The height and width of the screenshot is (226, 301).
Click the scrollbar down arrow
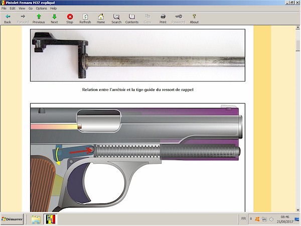click(297, 210)
